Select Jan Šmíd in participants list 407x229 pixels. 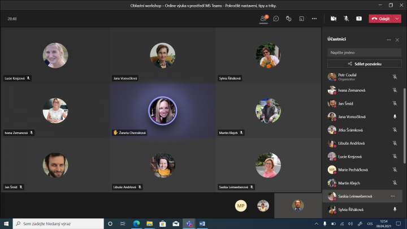click(x=362, y=103)
